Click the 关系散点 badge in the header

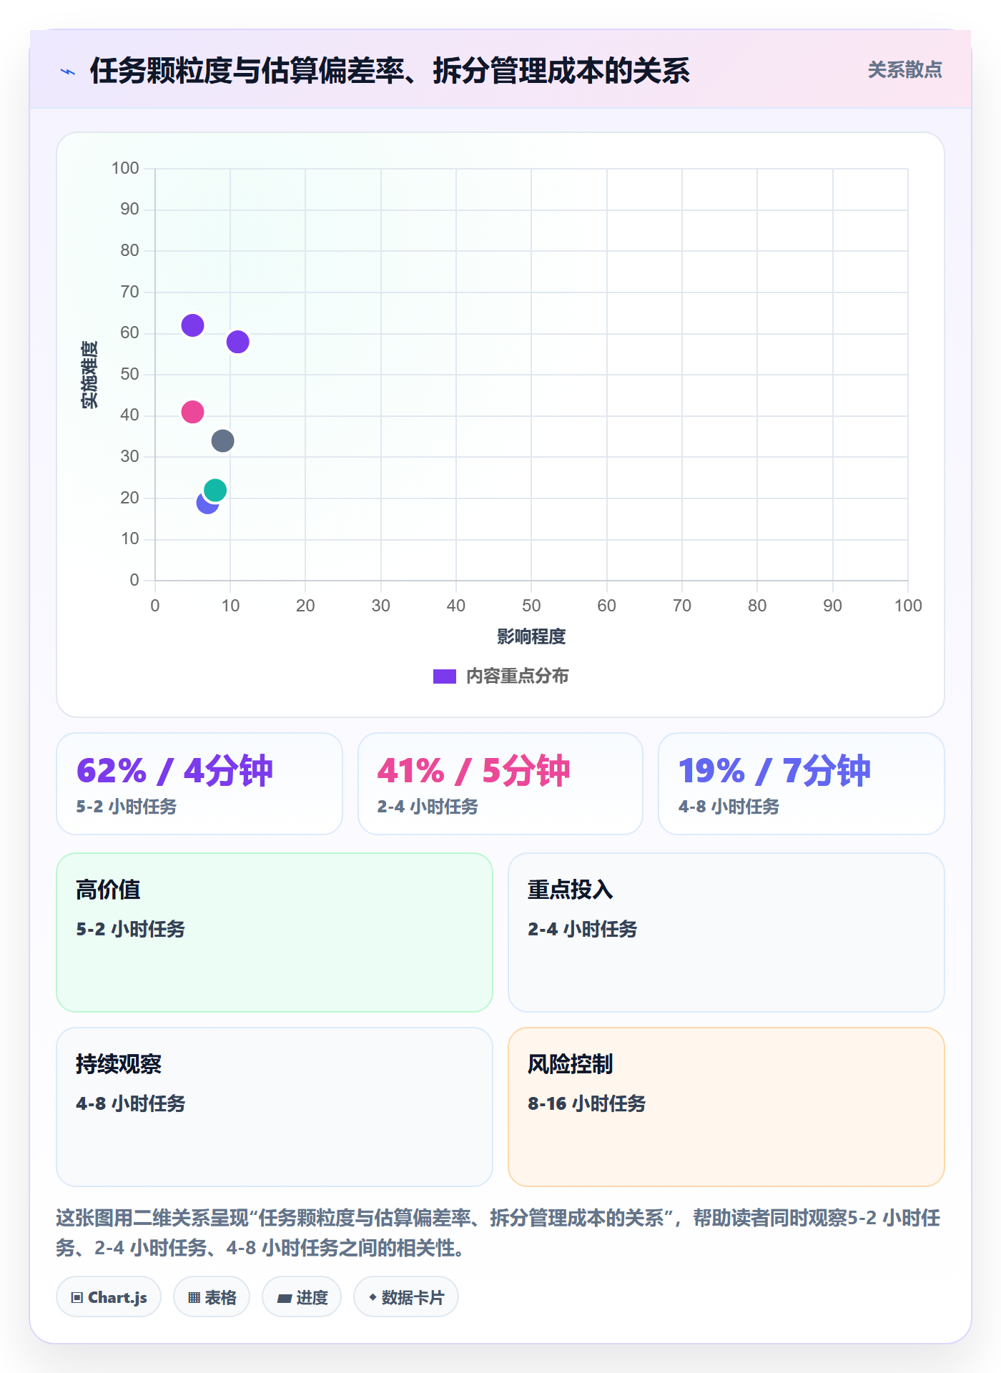click(904, 70)
